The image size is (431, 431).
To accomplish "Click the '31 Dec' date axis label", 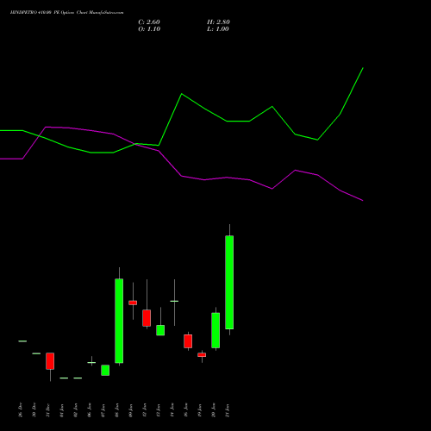I will (48, 410).
